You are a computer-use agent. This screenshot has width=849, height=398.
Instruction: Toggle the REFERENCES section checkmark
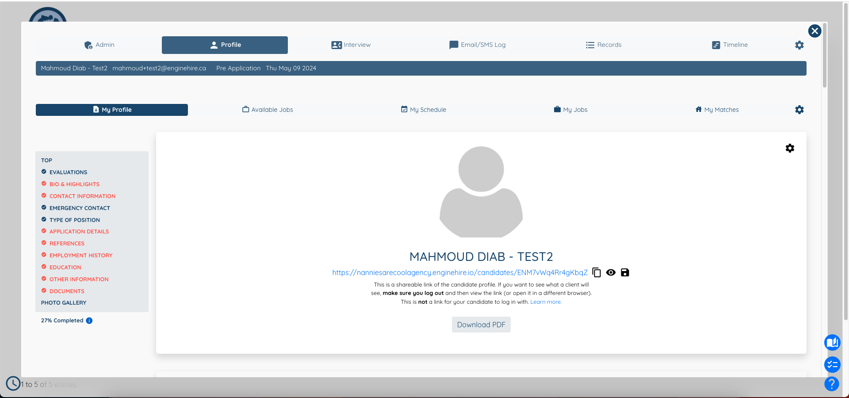click(x=44, y=243)
